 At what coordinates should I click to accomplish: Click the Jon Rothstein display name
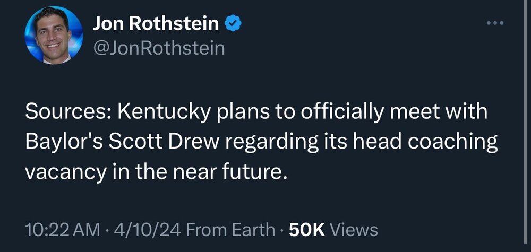tap(156, 23)
